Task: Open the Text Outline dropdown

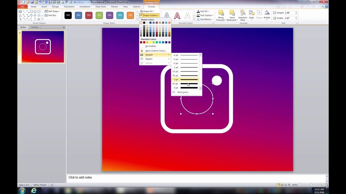Action: pyautogui.click(x=205, y=15)
